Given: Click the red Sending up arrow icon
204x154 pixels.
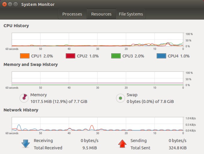Looking at the screenshot, I should (122, 144).
